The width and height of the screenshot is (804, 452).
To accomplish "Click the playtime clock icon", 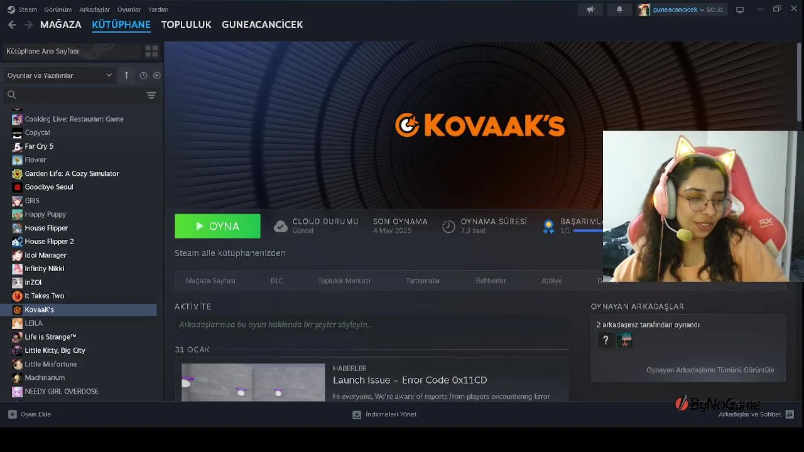I will tap(448, 226).
